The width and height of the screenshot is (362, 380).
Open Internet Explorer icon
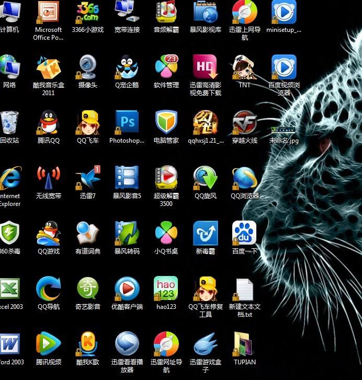tap(10, 178)
